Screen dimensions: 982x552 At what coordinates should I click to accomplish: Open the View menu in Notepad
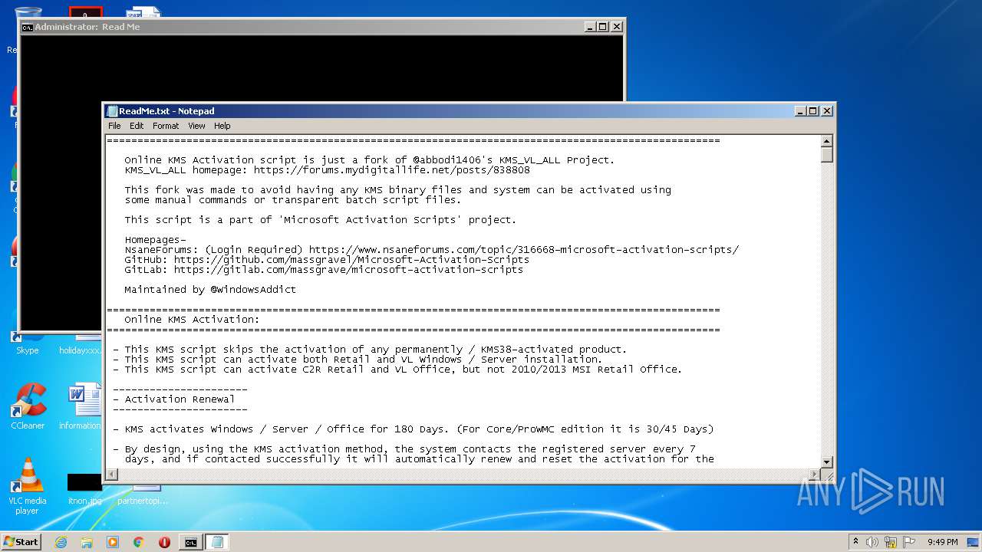pos(196,126)
